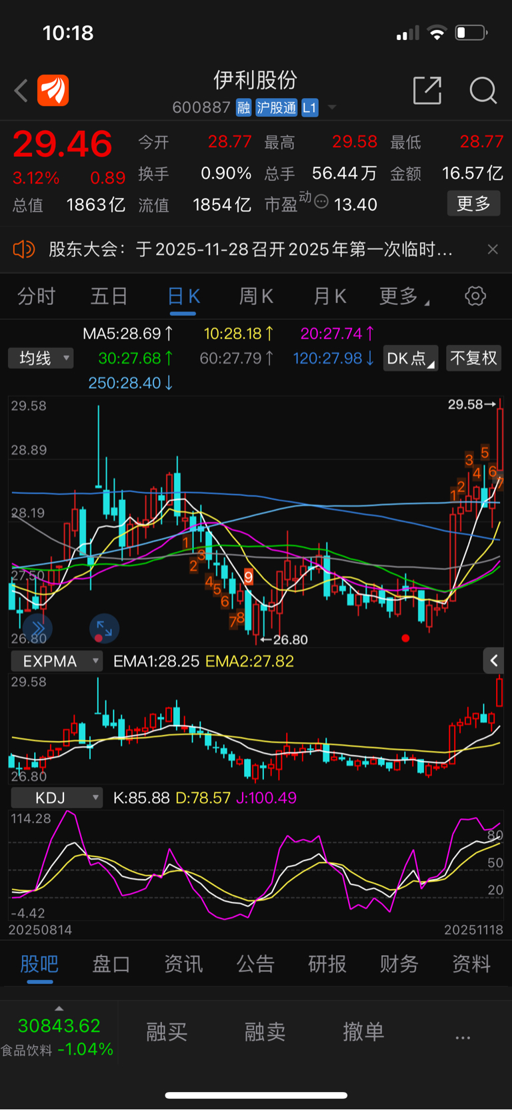This screenshot has width=512, height=1110.
Task: Tap the 融 margin trading badge
Action: point(243,107)
